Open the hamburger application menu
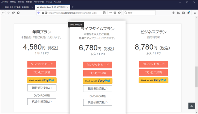The image size is (198, 114). coord(195,13)
